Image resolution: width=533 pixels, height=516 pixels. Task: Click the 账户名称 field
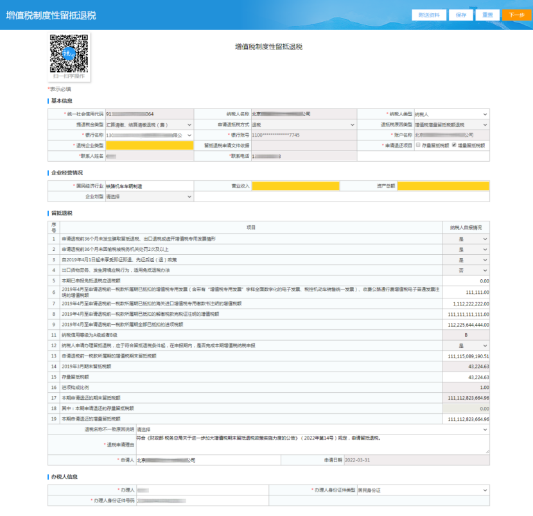(x=451, y=135)
